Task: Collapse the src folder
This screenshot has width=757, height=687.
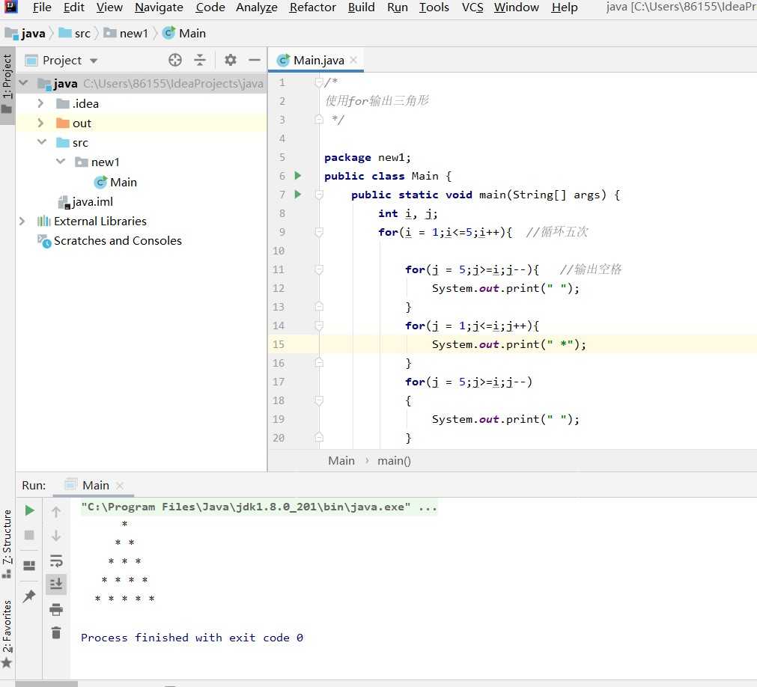Action: pyautogui.click(x=42, y=142)
